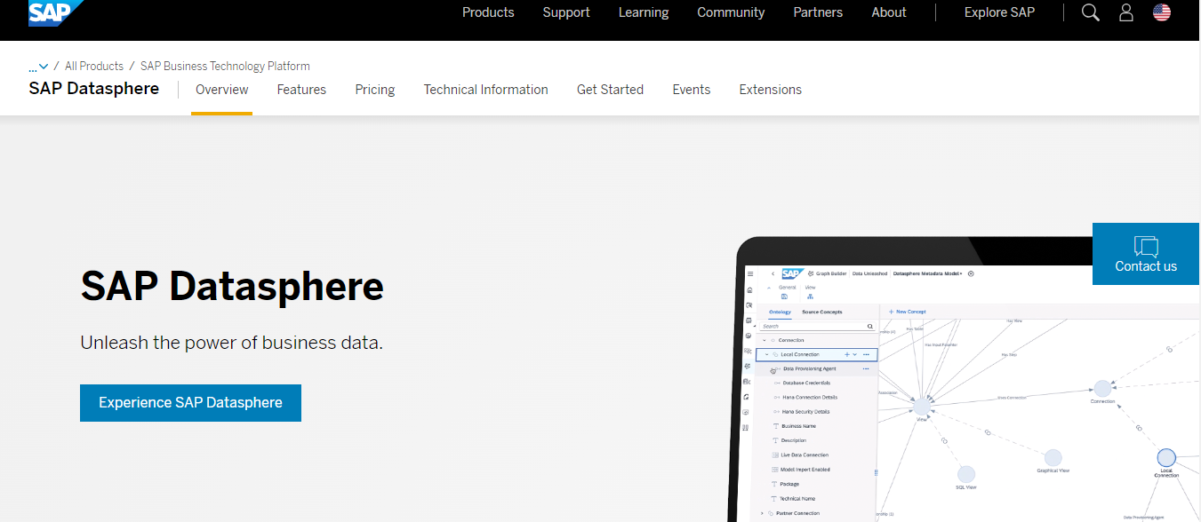
Task: Open the Support menu
Action: point(566,12)
